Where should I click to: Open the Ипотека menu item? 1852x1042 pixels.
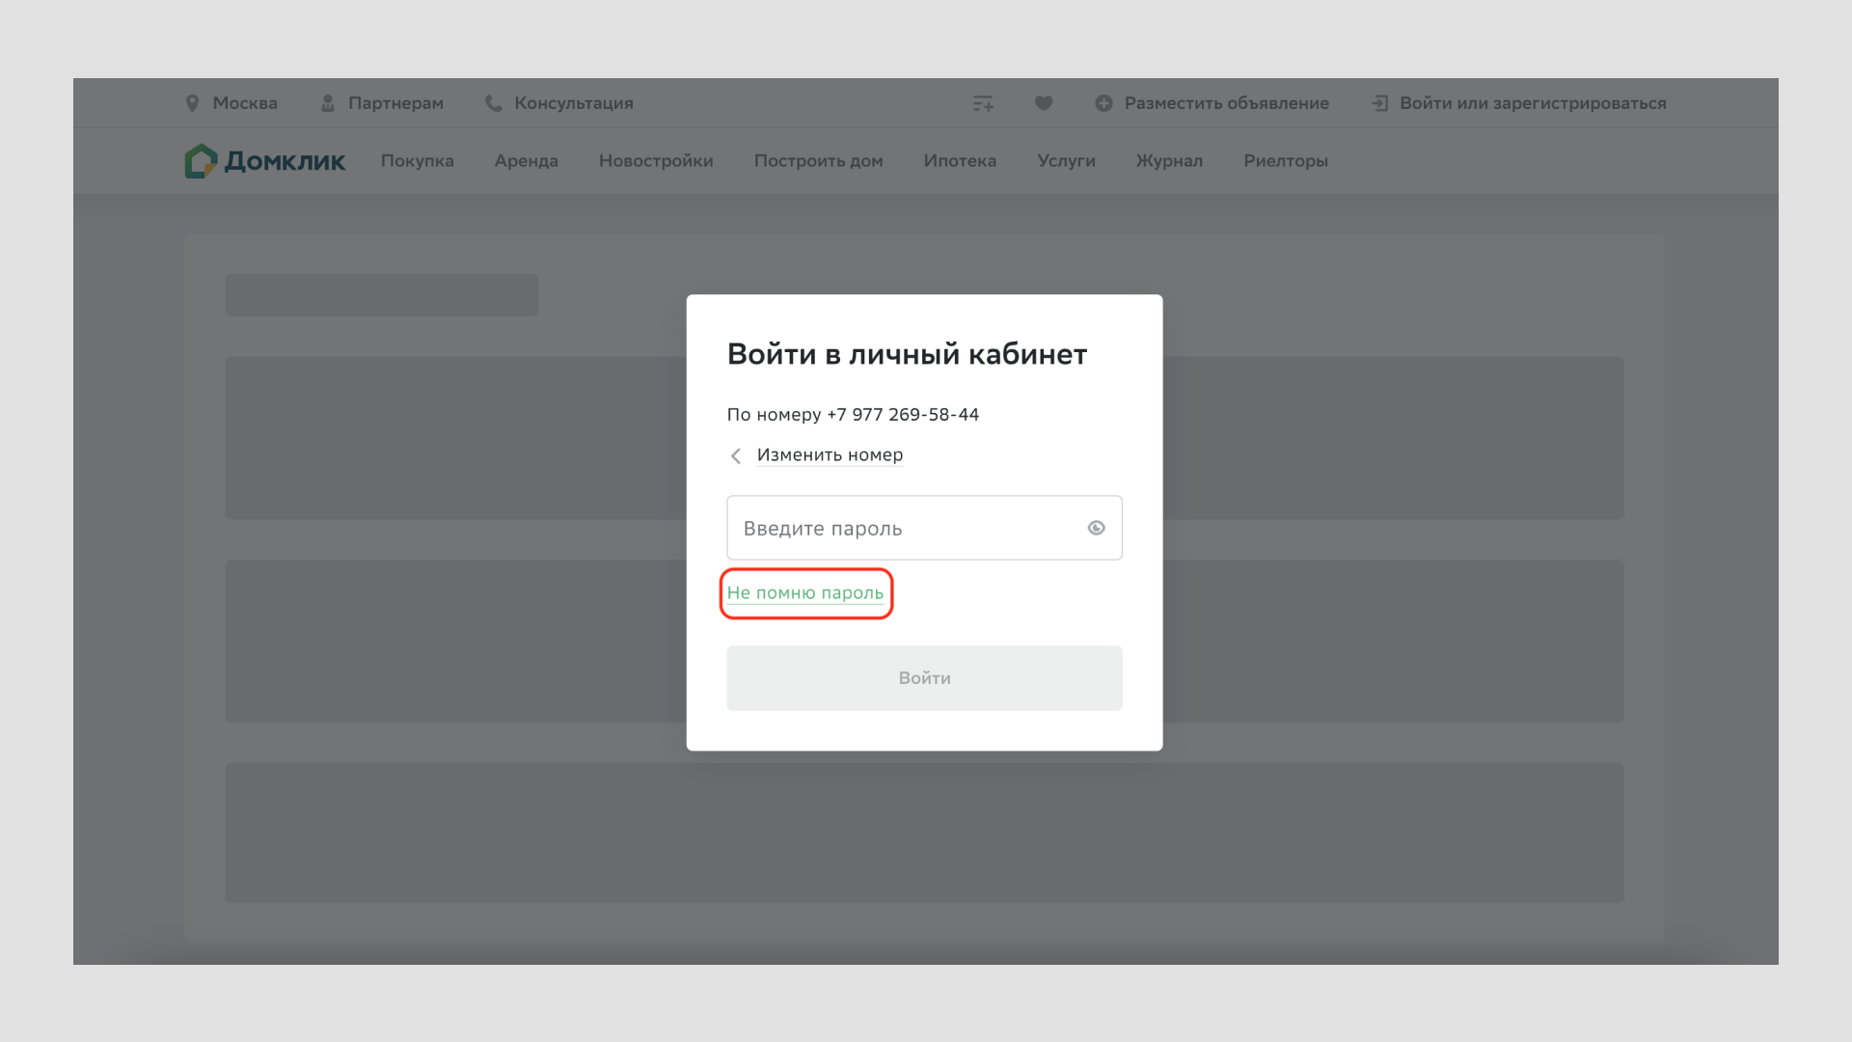click(960, 161)
